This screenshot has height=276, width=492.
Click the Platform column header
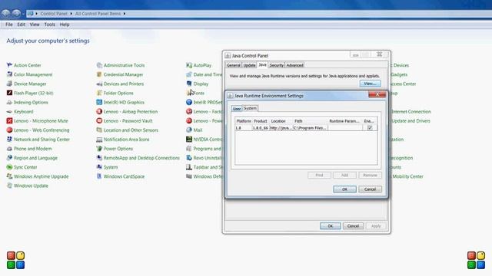pyautogui.click(x=244, y=121)
